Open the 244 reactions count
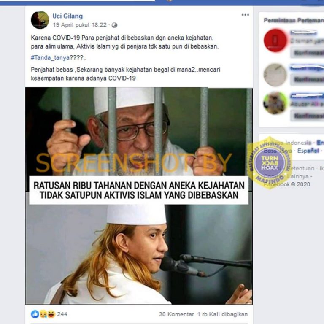This screenshot has height=324, width=324. pyautogui.click(x=62, y=314)
